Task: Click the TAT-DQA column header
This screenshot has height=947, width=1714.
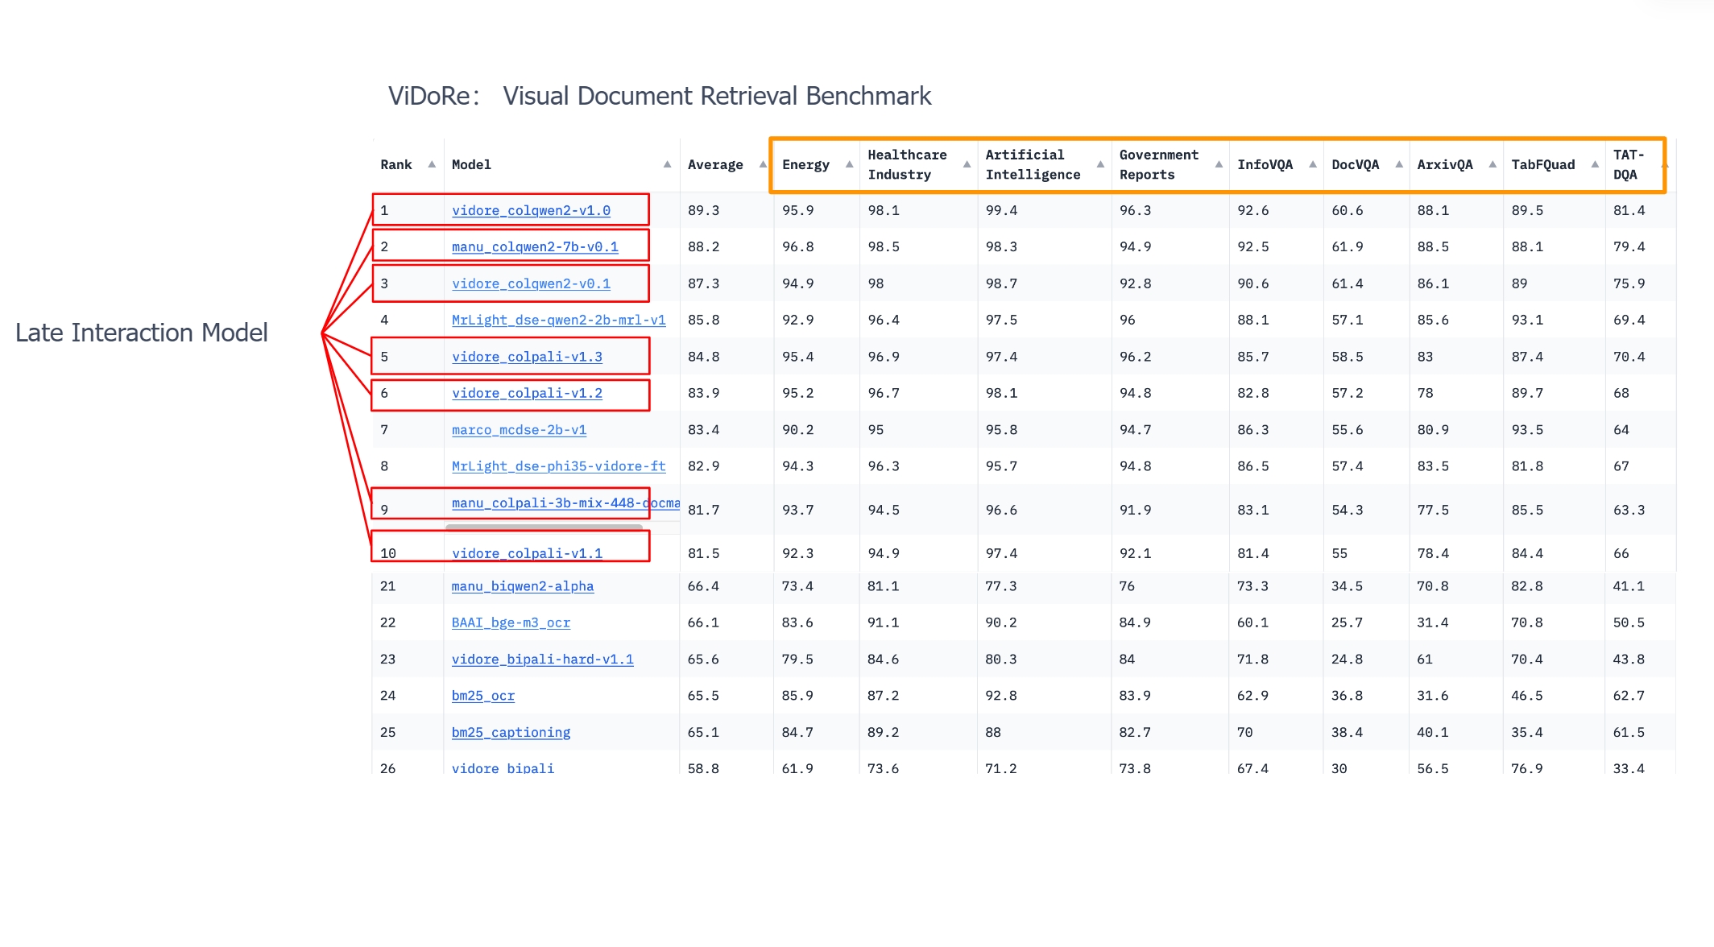Action: pyautogui.click(x=1628, y=164)
